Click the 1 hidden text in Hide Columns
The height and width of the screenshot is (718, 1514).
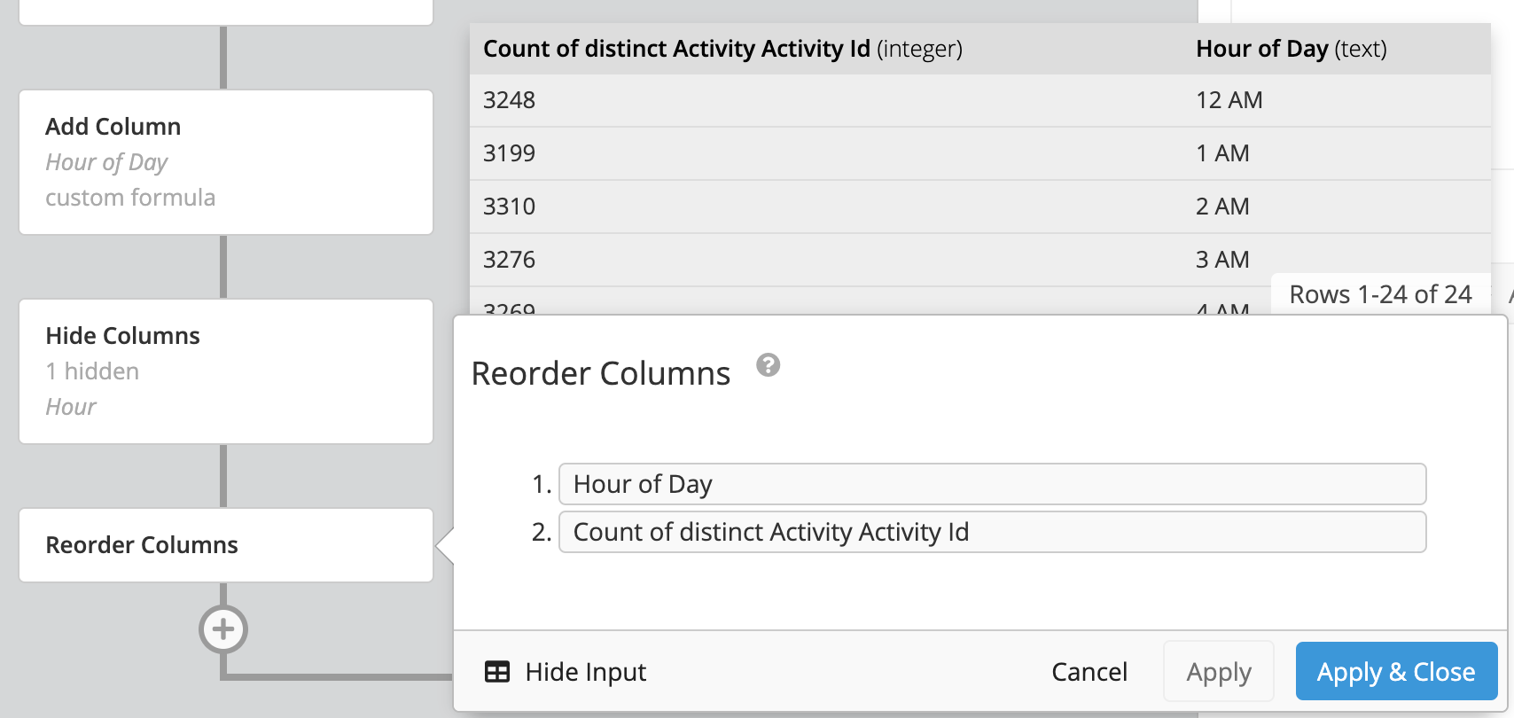[x=92, y=371]
